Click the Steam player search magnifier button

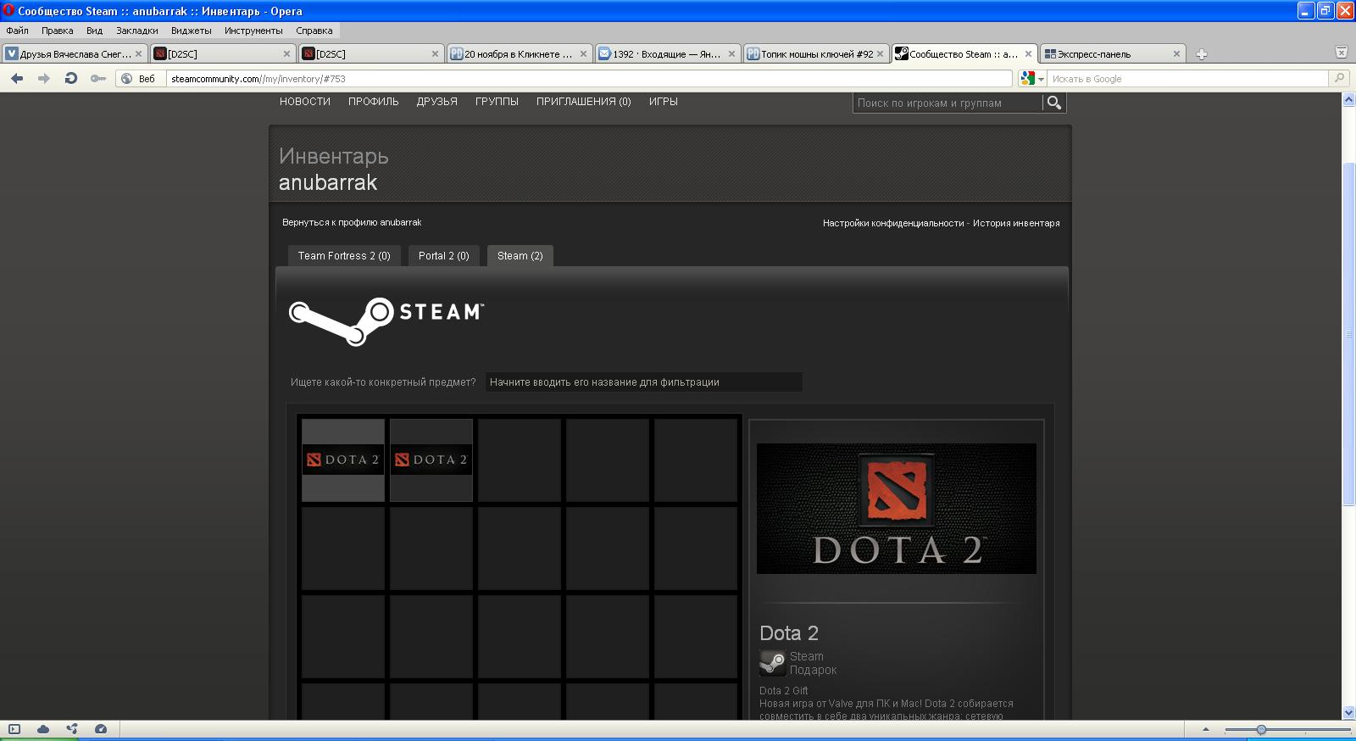click(x=1053, y=103)
